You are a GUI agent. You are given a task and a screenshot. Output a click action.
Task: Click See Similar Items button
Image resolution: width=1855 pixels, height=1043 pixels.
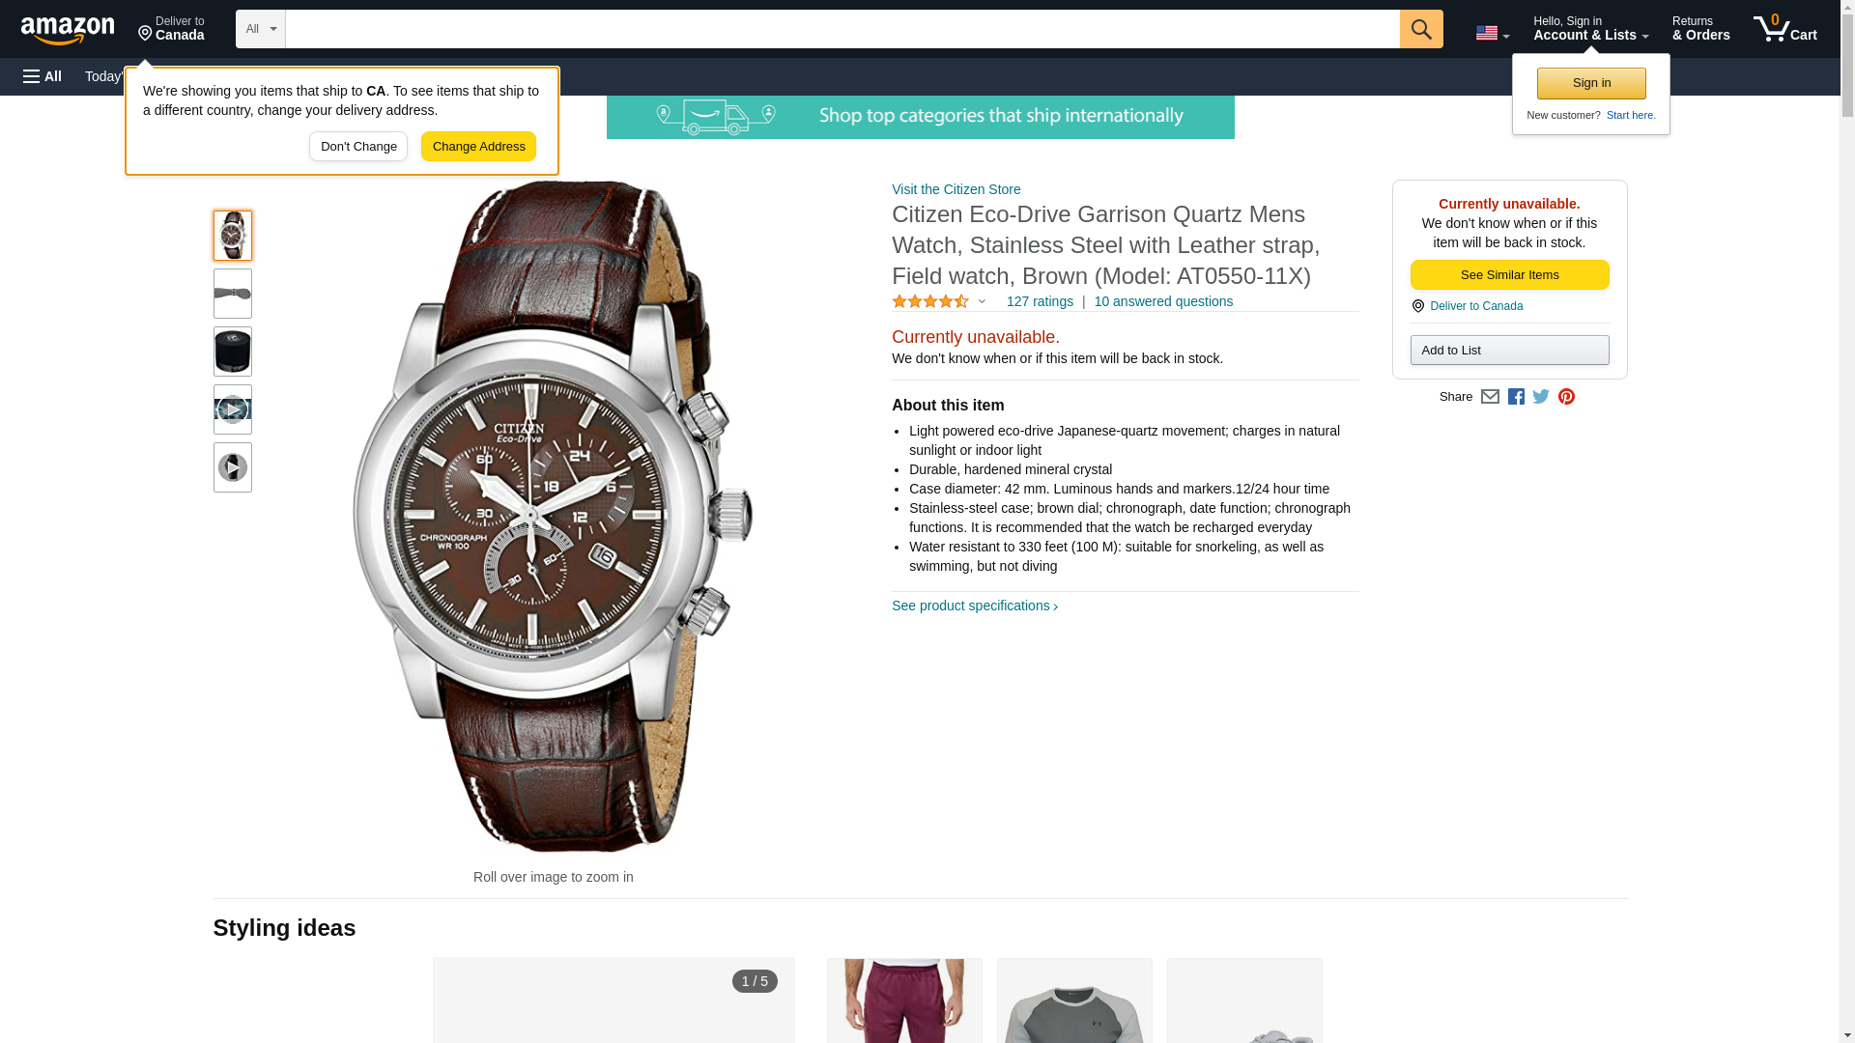[1509, 275]
